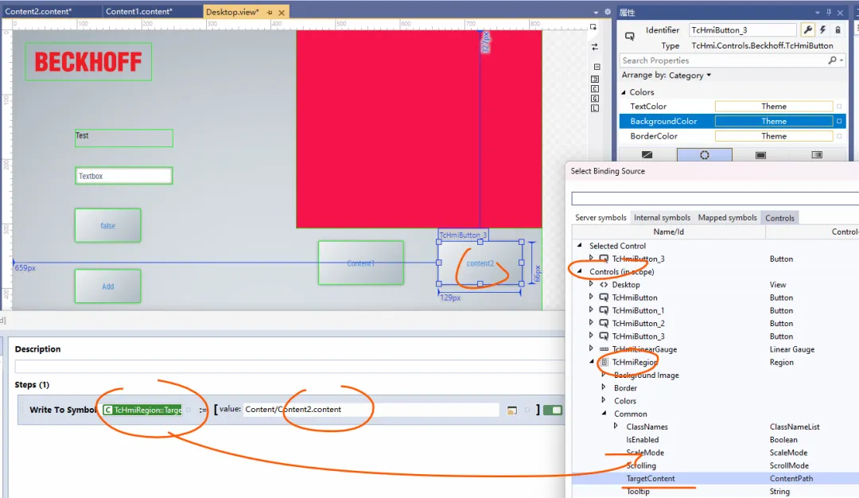The height and width of the screenshot is (498, 859).
Task: Open BackgroundColor Theme color value
Action: pos(774,121)
